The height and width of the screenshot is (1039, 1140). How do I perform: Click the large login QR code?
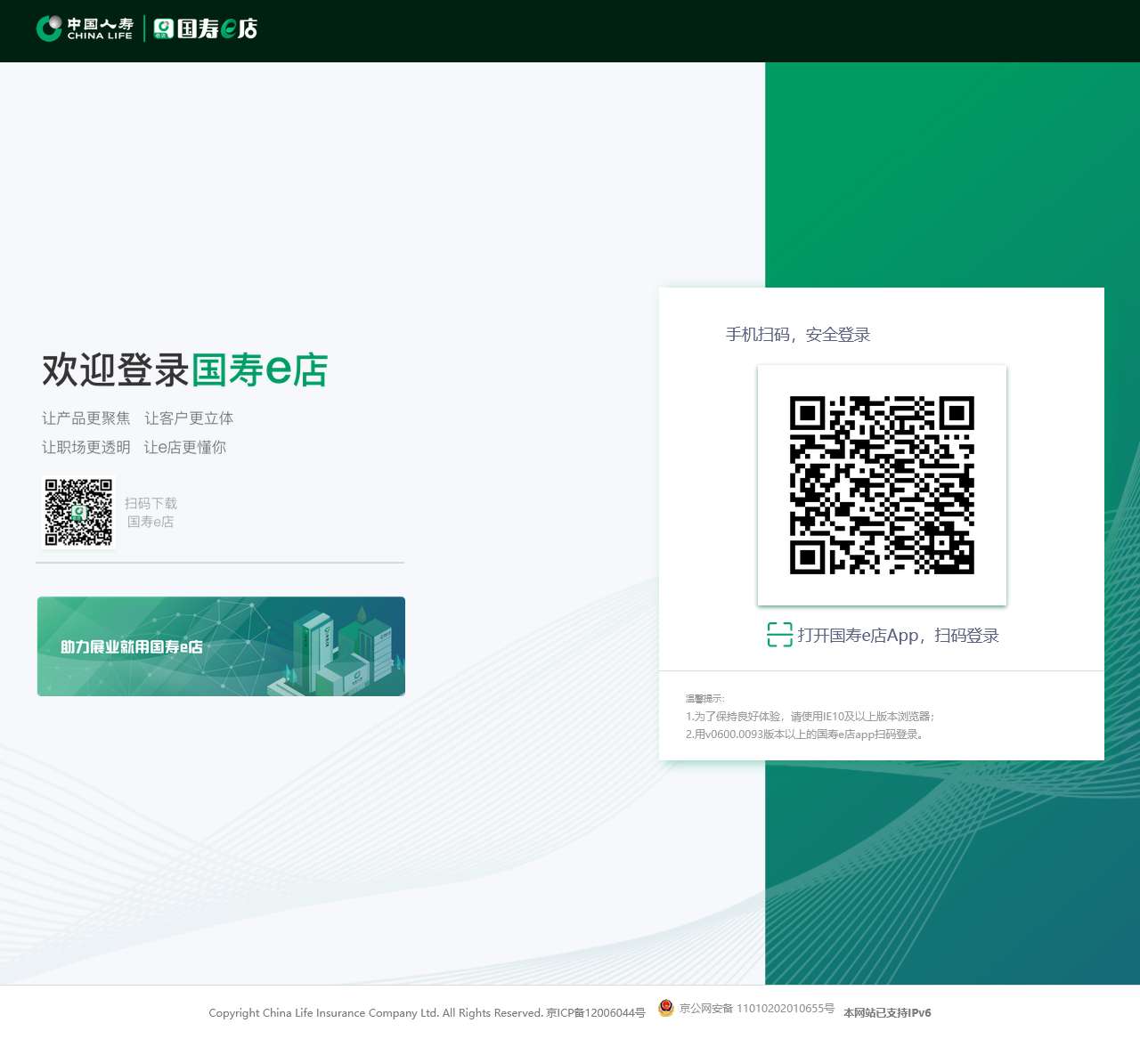882,485
